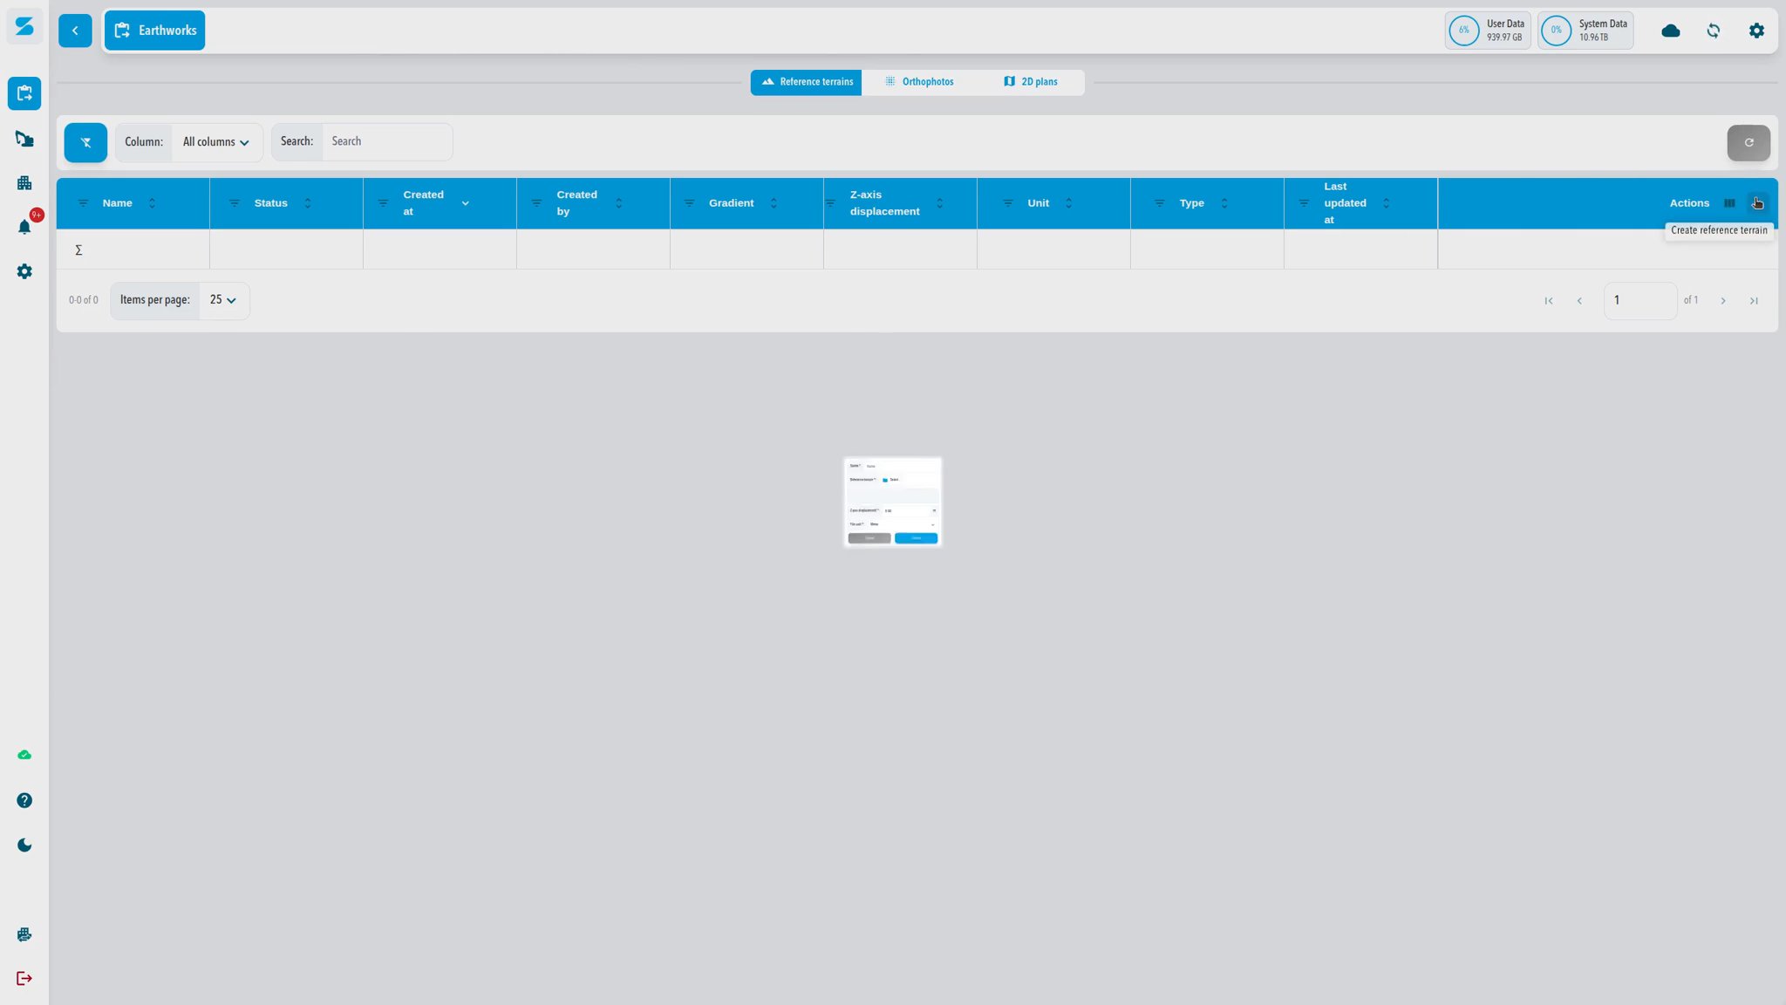This screenshot has width=1786, height=1005.
Task: Click the sync arrows icon in the header
Action: coord(1713,31)
